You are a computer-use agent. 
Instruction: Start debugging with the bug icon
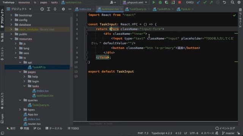160,2
